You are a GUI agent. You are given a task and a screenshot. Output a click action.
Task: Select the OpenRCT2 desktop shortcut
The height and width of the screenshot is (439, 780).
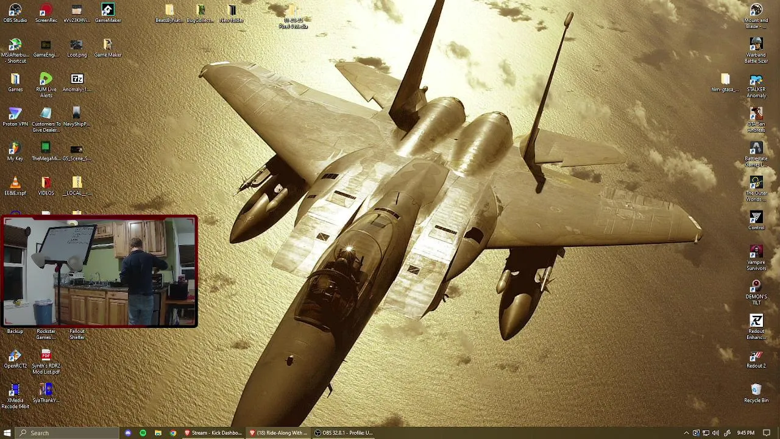pyautogui.click(x=15, y=359)
